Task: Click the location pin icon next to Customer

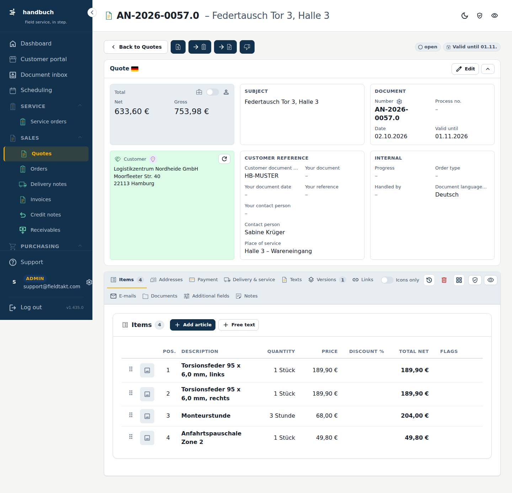Action: pyautogui.click(x=153, y=159)
